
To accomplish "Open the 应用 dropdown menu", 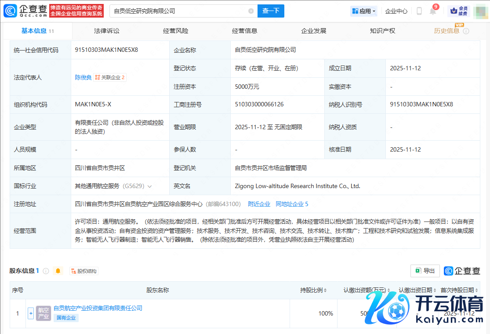I will [x=364, y=11].
